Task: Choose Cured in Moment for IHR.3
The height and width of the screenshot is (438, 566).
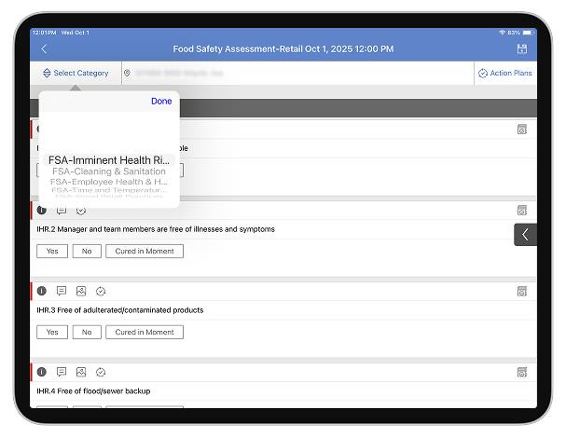Action: pyautogui.click(x=144, y=333)
